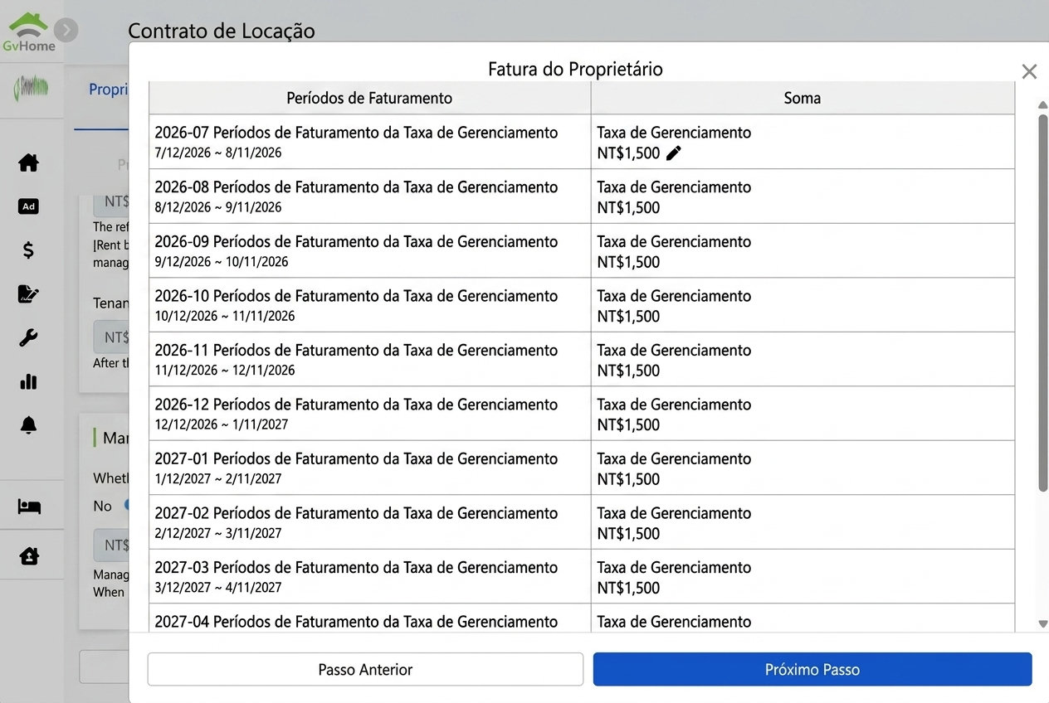Open the bed rooms icon in the sidebar
This screenshot has width=1049, height=703.
pyautogui.click(x=29, y=506)
